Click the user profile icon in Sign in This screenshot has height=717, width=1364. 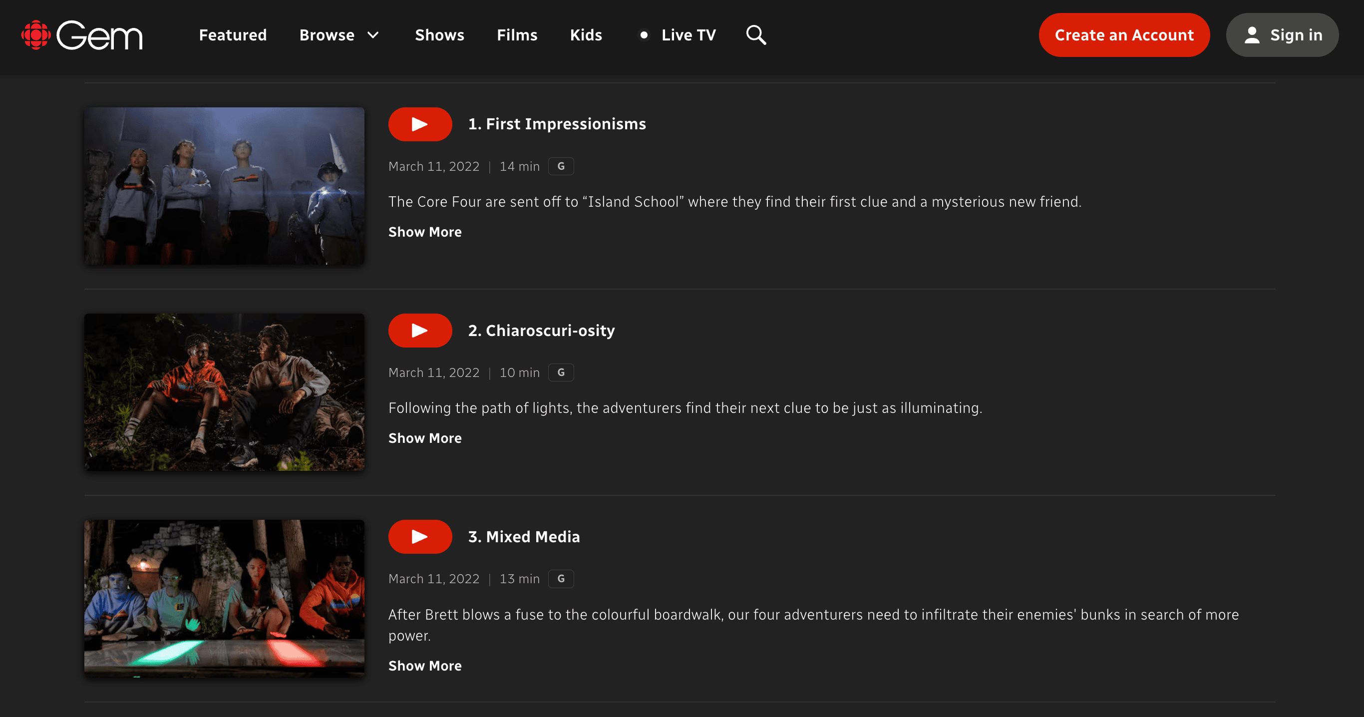(x=1252, y=35)
